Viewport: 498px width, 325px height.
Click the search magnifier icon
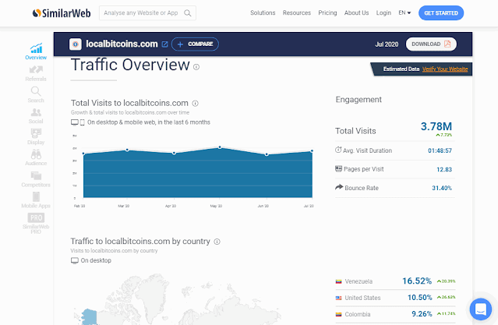pos(188,13)
